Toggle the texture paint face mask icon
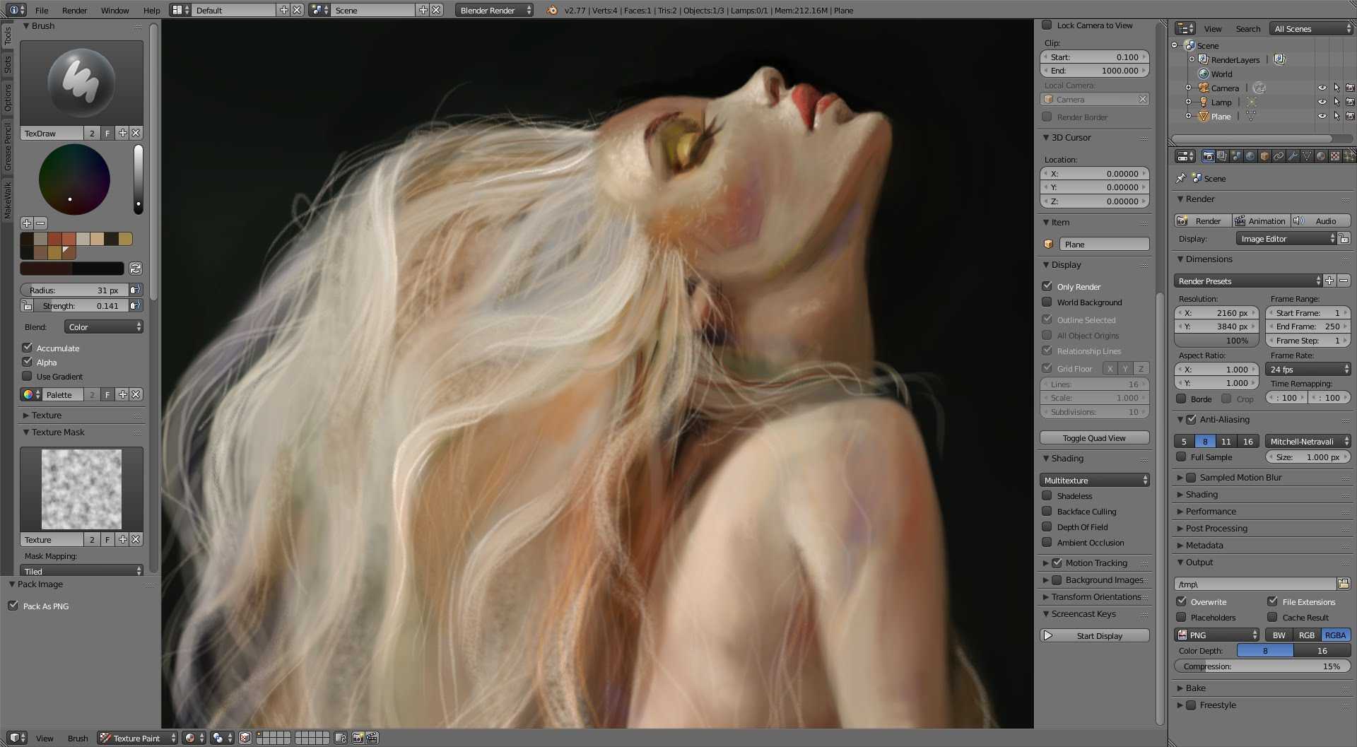 coord(245,738)
